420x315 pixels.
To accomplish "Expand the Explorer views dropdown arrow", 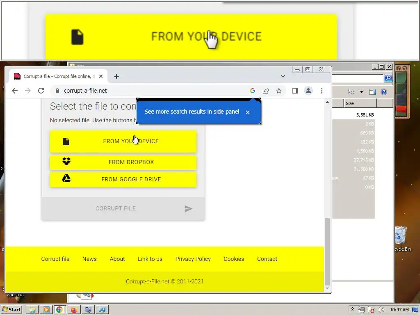I will (x=361, y=92).
